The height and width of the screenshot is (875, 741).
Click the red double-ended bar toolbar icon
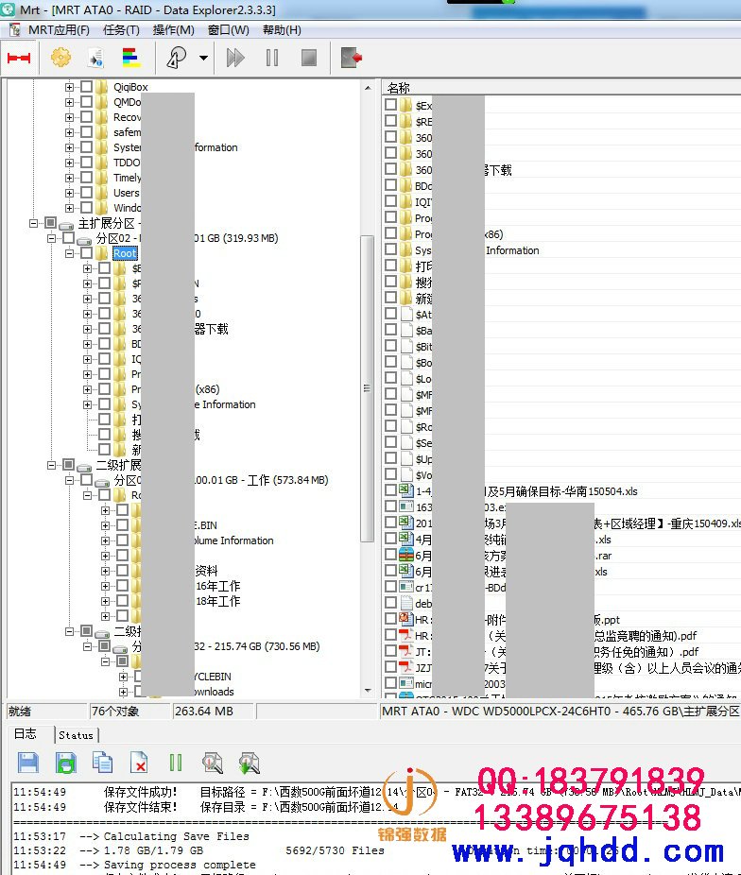click(x=18, y=58)
